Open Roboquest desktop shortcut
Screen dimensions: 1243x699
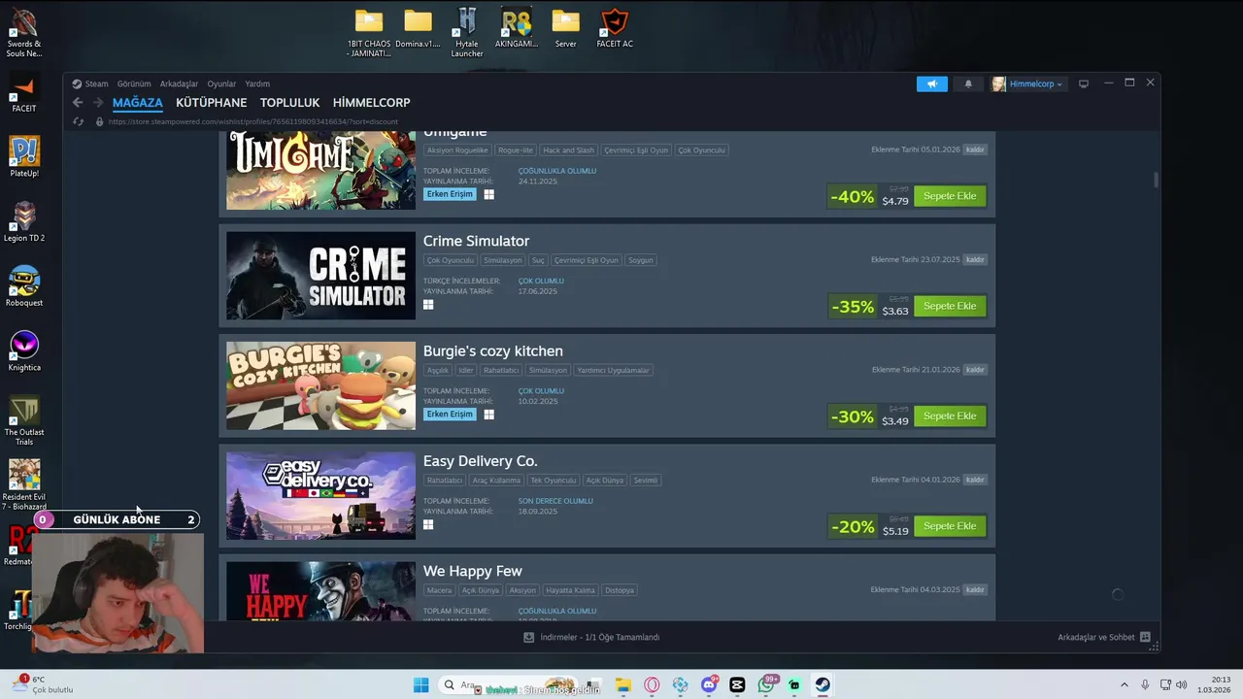(x=24, y=286)
